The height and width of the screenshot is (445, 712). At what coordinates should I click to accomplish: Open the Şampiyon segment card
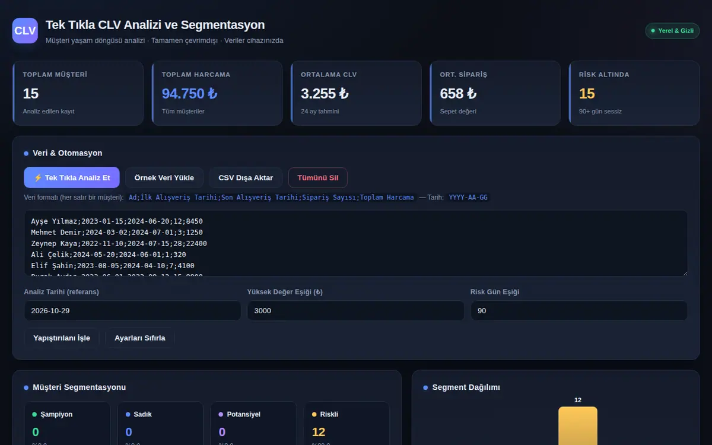(x=67, y=424)
